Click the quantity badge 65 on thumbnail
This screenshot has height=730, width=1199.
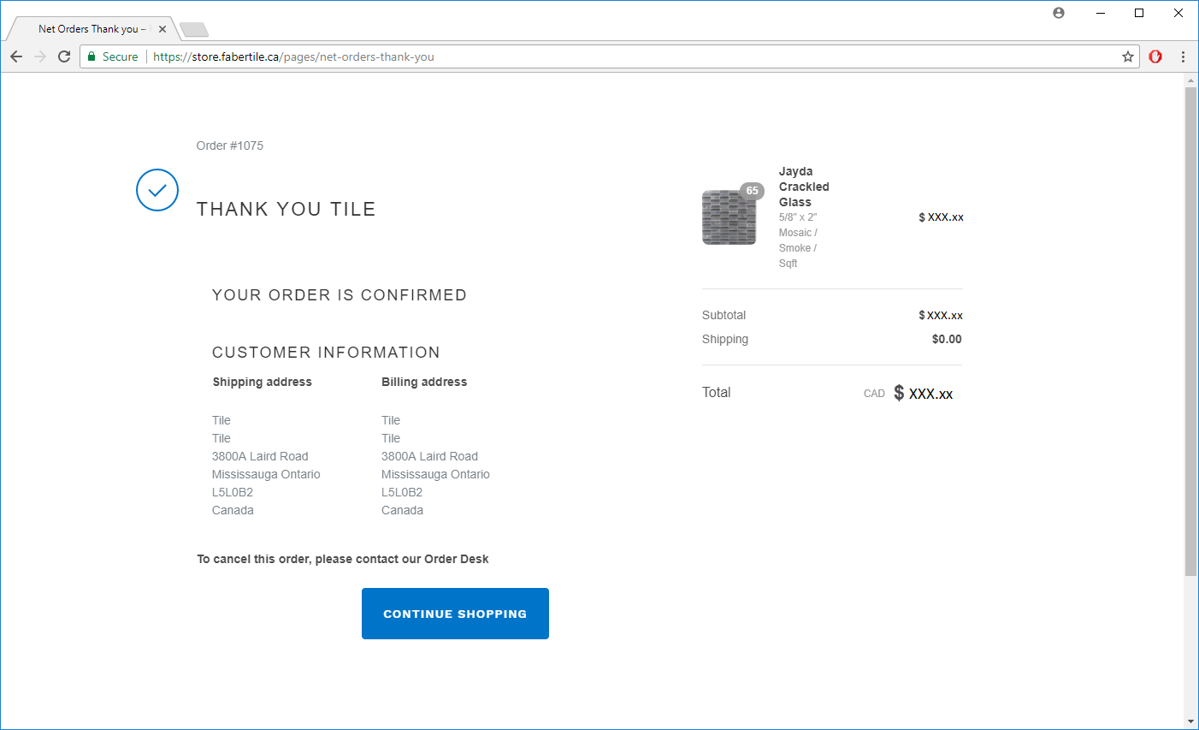(x=752, y=191)
